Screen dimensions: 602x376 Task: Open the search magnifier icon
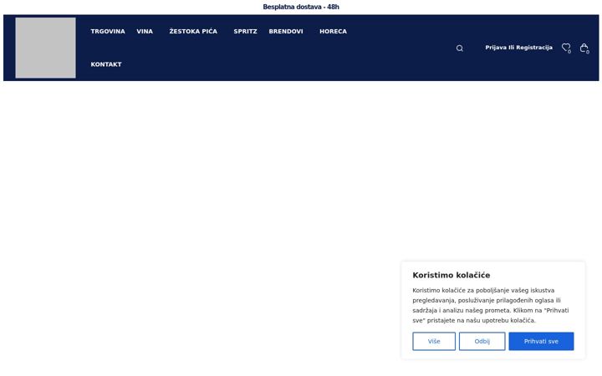[460, 48]
